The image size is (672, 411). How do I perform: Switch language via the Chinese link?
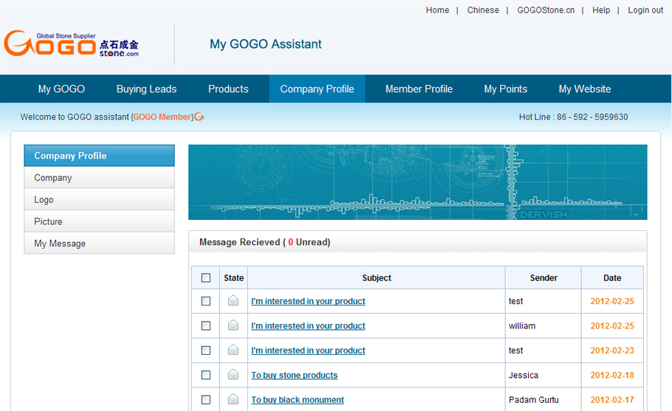(483, 10)
